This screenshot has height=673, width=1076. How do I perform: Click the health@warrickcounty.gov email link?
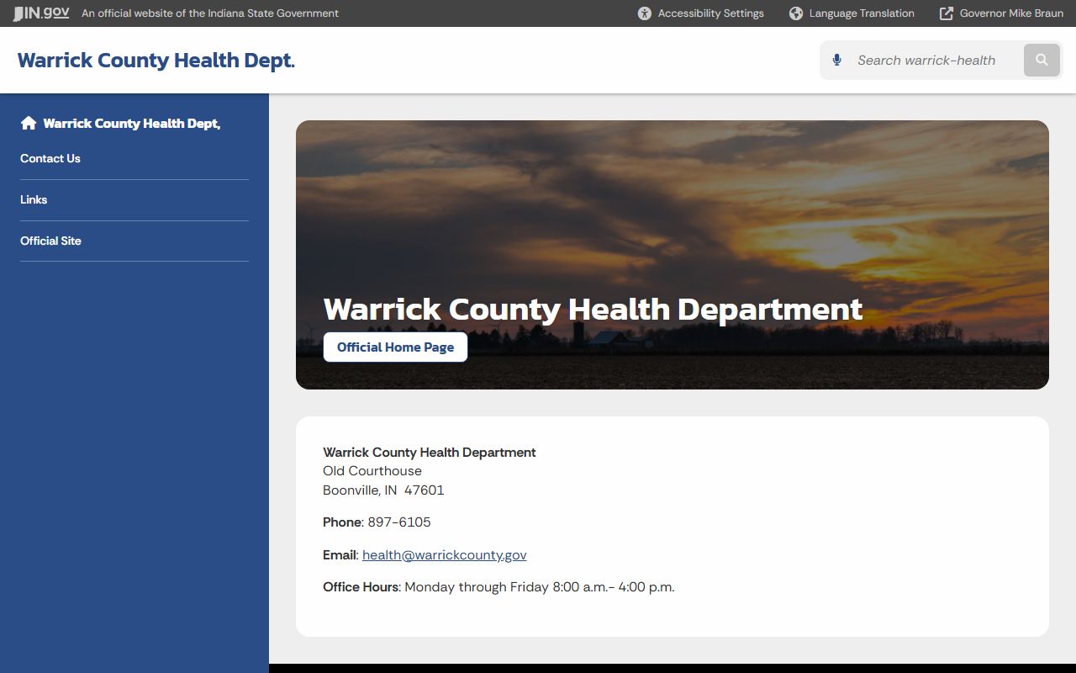[x=445, y=555]
